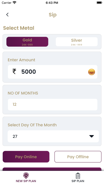Open the dropdown showing day 27
This screenshot has width=104, height=185.
click(x=53, y=136)
